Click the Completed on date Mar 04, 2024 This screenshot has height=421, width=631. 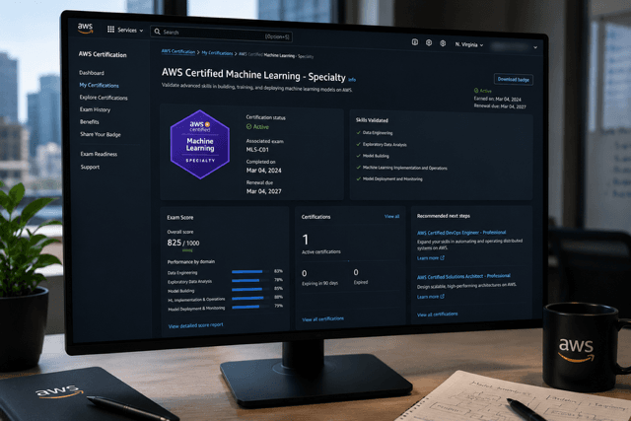[263, 171]
